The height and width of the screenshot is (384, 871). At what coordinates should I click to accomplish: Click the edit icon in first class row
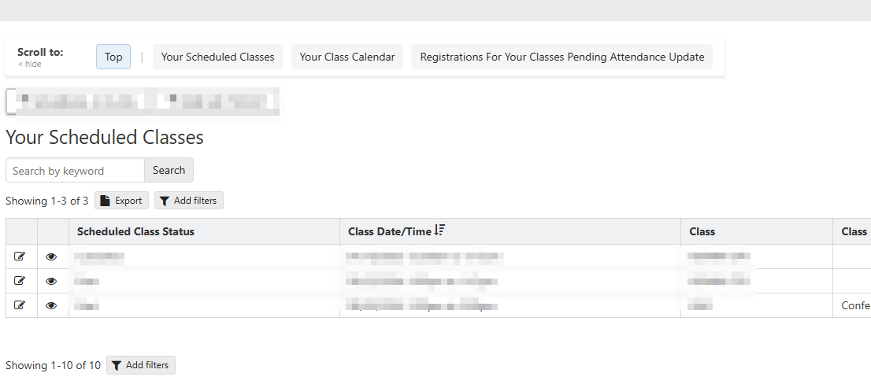pyautogui.click(x=20, y=257)
